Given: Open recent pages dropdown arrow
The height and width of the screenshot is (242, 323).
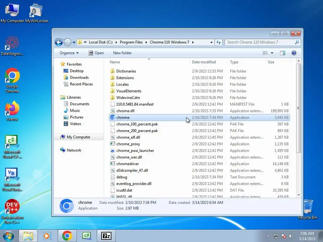Looking at the screenshot, I should click(x=74, y=43).
